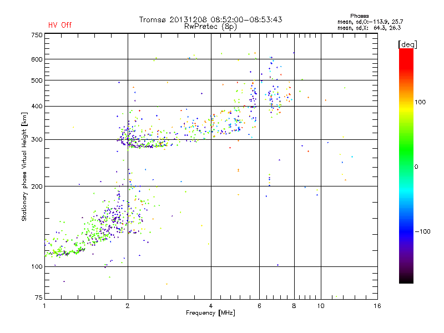Click the x-axis '6' tick label

259,306
